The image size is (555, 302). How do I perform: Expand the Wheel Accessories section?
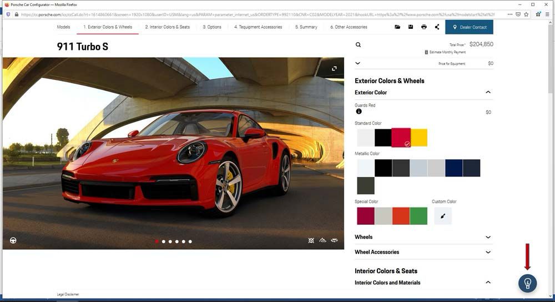488,252
